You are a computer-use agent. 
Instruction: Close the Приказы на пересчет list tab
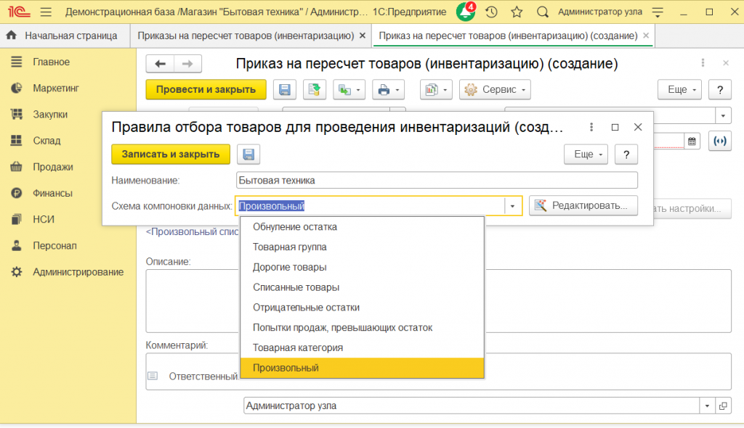tap(363, 36)
